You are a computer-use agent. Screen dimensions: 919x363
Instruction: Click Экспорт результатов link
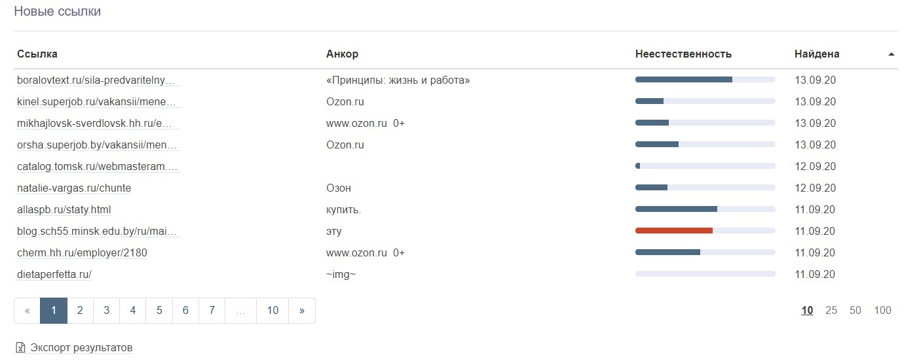coord(81,348)
